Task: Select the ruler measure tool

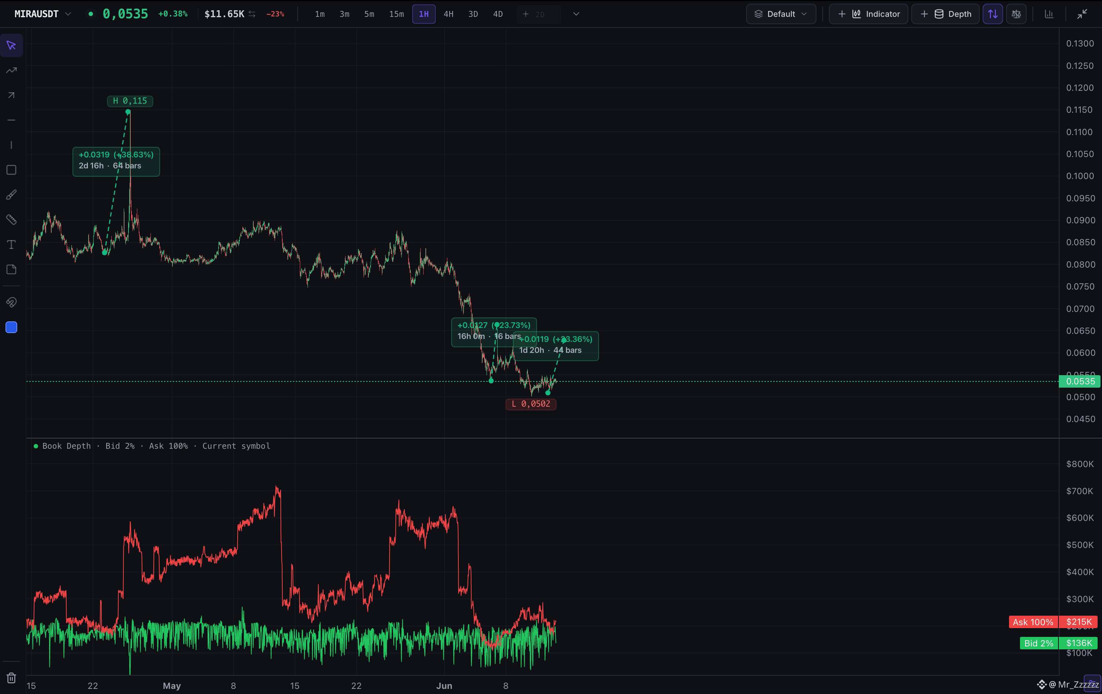Action: [11, 220]
